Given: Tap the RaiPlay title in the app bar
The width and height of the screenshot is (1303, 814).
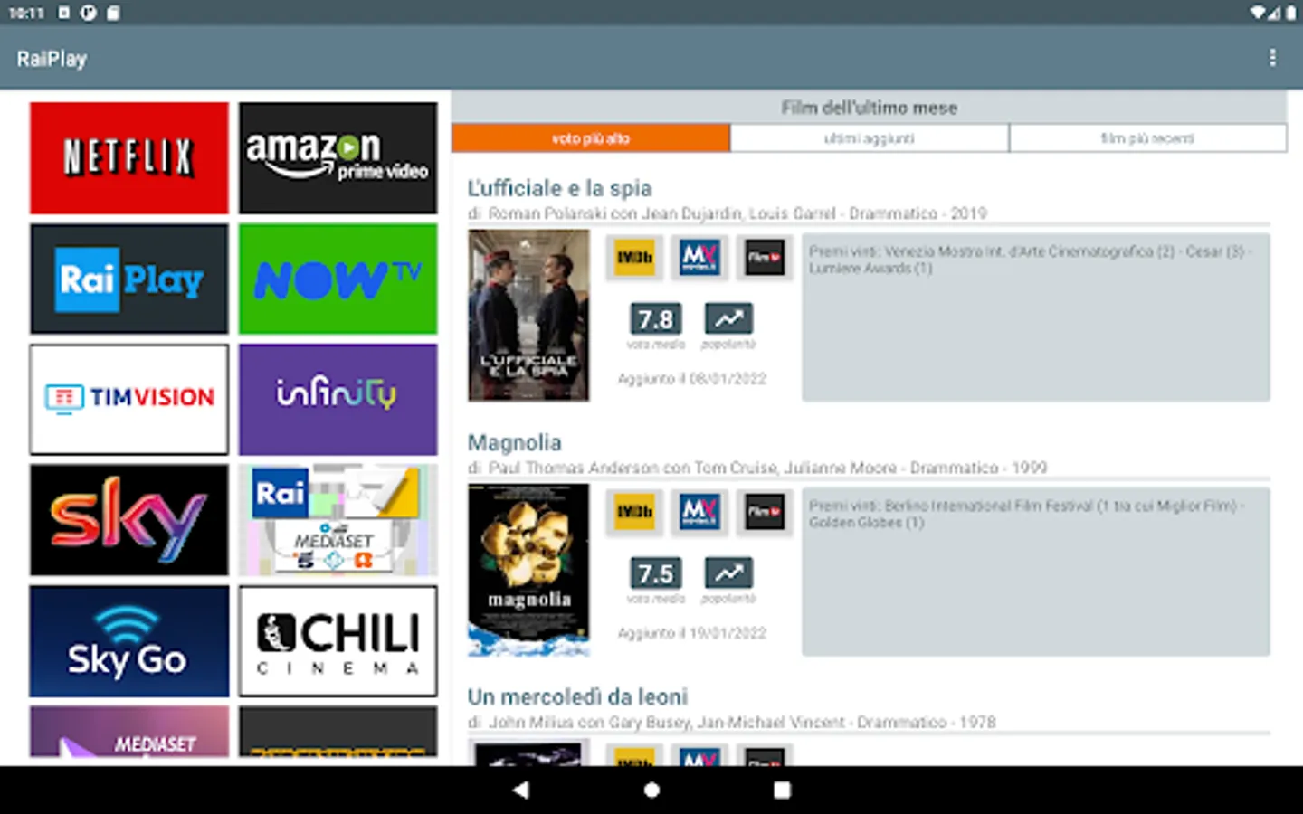Looking at the screenshot, I should [x=52, y=59].
